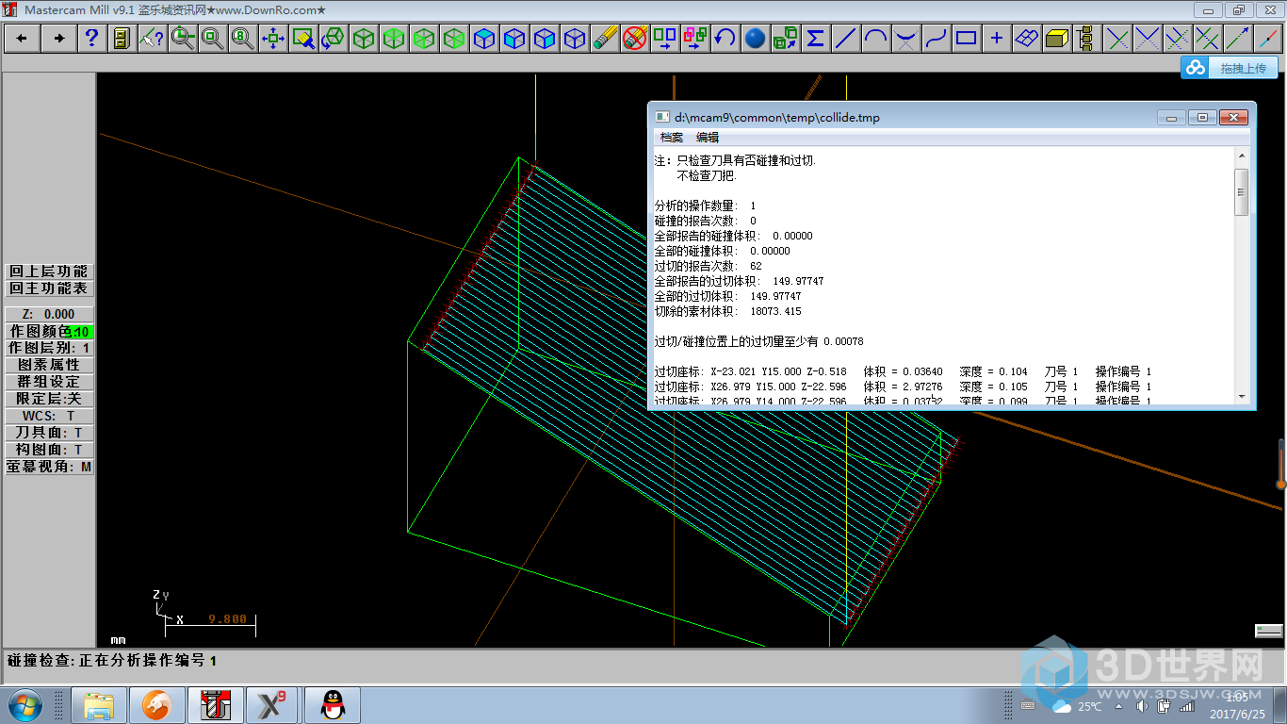Click the red Undelete prohibition icon
Screen dimensions: 1287x724
tap(634, 39)
